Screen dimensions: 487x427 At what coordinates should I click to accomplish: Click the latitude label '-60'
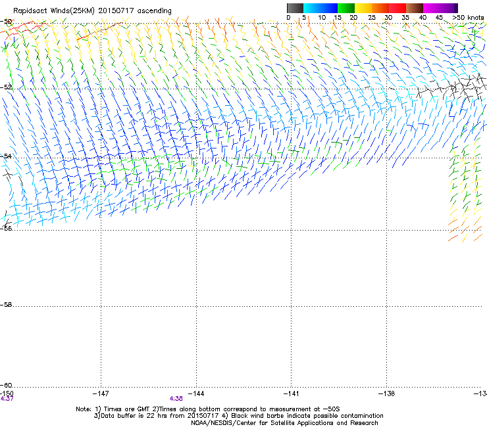point(6,386)
